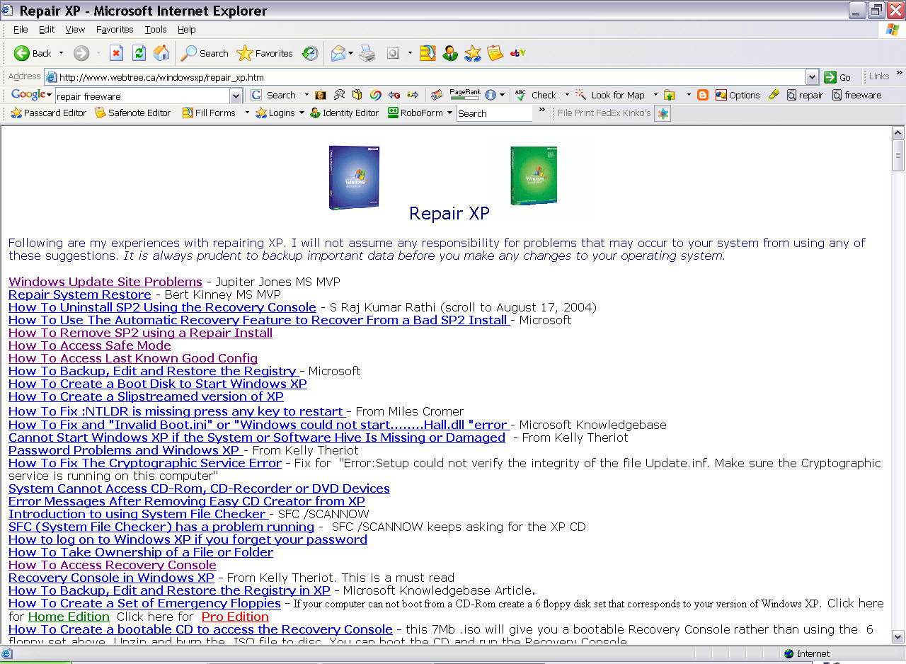Find the word 'repair' on page
This screenshot has width=906, height=664.
805,95
